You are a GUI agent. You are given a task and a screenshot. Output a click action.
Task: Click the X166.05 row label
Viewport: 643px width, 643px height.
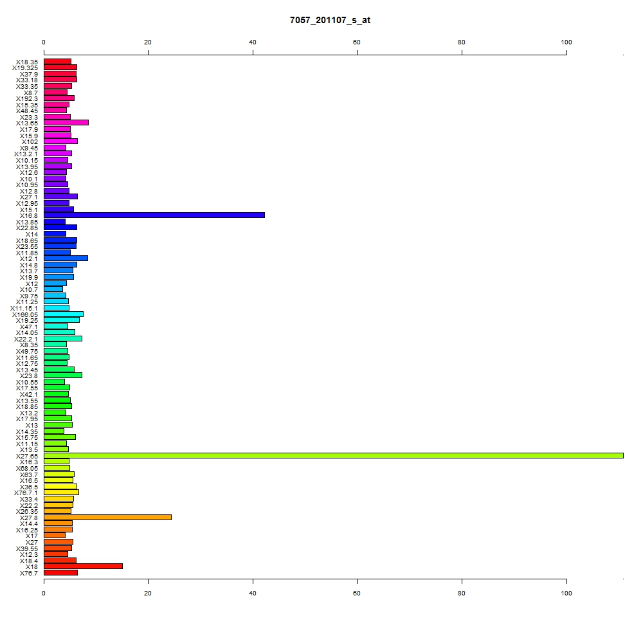pos(24,315)
